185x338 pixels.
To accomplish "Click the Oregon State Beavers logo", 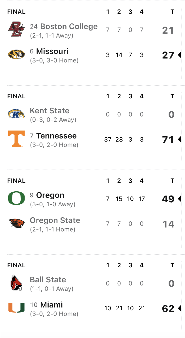I will tap(16, 223).
